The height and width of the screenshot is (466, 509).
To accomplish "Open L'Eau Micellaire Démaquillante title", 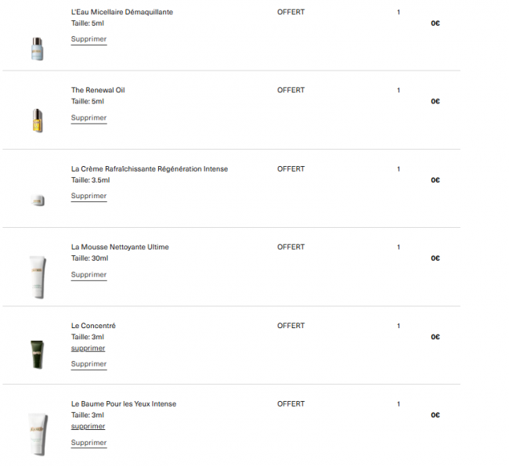I will coord(122,12).
